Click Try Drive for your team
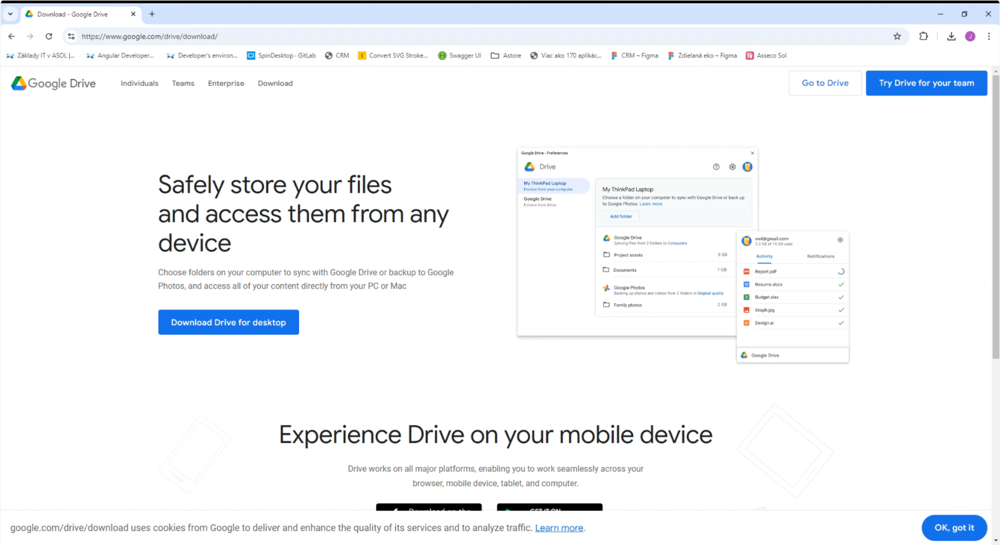The image size is (1000, 545). point(926,83)
